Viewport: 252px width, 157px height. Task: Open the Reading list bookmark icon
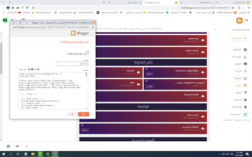[x=245, y=107]
